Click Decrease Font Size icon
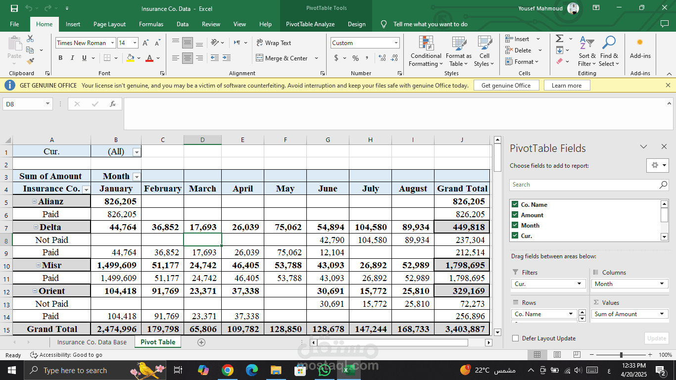Screen dimensions: 676x380 coord(157,43)
